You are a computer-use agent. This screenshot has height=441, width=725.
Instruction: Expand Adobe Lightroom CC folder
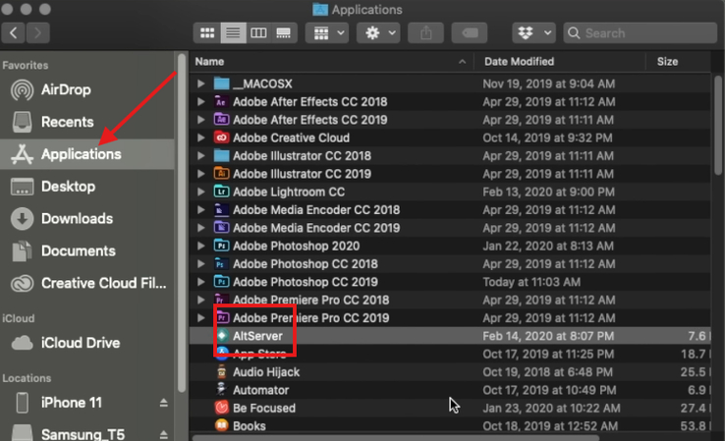point(200,192)
